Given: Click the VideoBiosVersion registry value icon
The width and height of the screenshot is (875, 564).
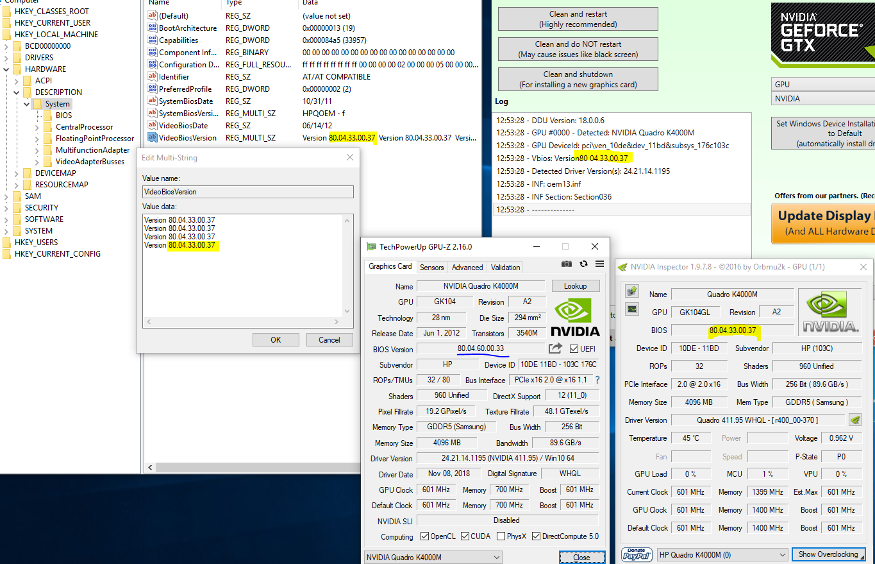Looking at the screenshot, I should (153, 137).
